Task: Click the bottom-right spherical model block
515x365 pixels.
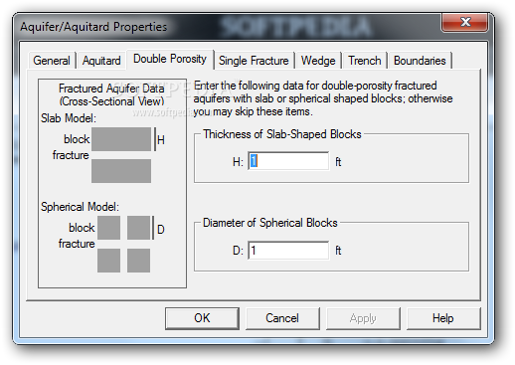Action: coord(138,261)
